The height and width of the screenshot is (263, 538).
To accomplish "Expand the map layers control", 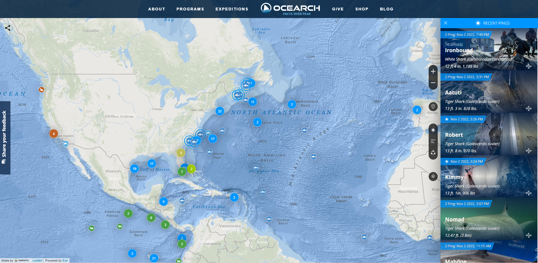I will click(x=433, y=176).
